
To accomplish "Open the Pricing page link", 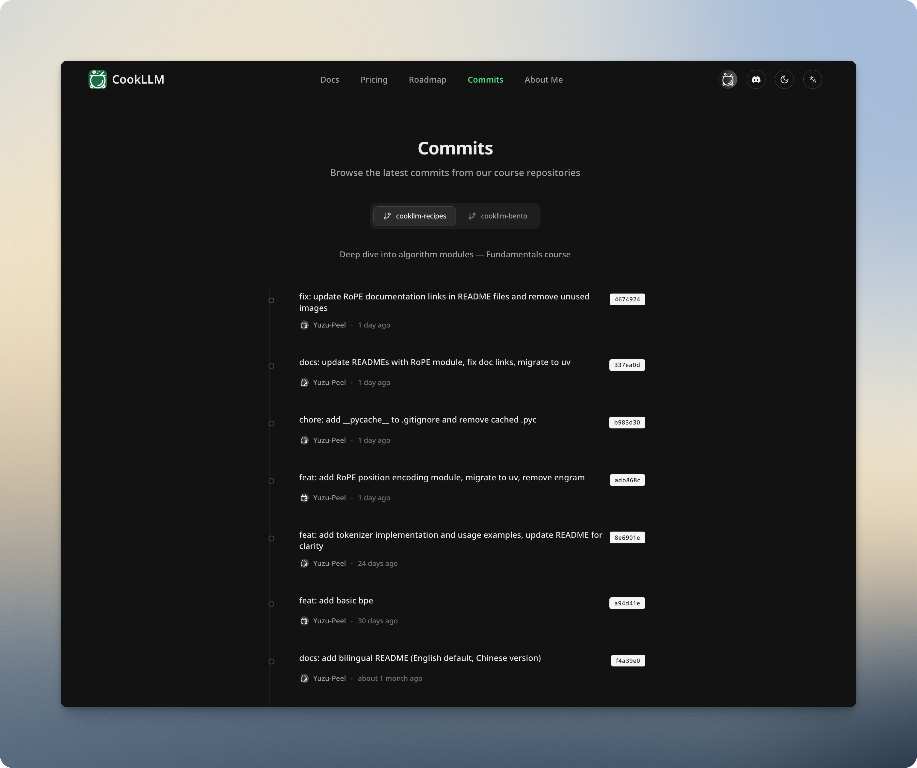I will [x=374, y=79].
